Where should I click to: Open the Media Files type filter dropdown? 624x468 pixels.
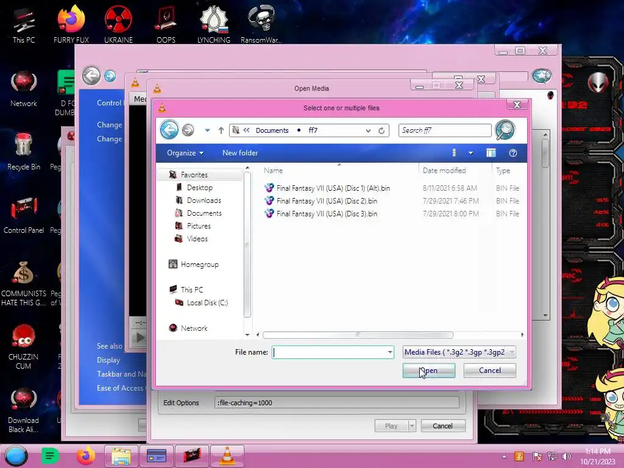click(x=459, y=352)
